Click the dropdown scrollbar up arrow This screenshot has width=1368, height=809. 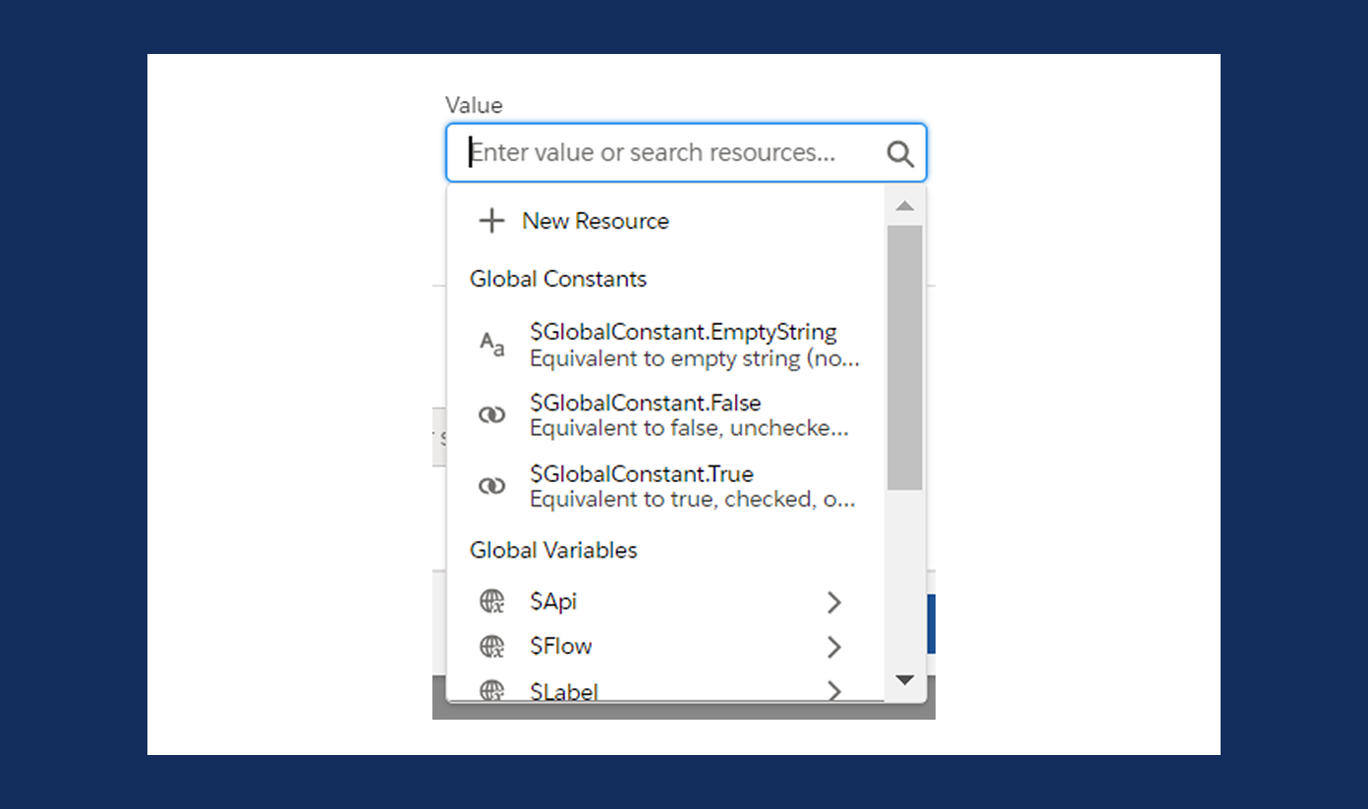coord(905,206)
